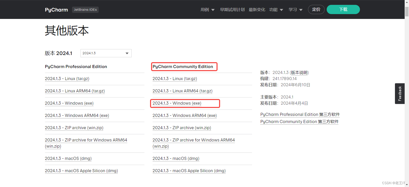This screenshot has height=187, width=409.
Task: Download Professional ZIP archive for Windows ARM64
Action: pyautogui.click(x=86, y=143)
